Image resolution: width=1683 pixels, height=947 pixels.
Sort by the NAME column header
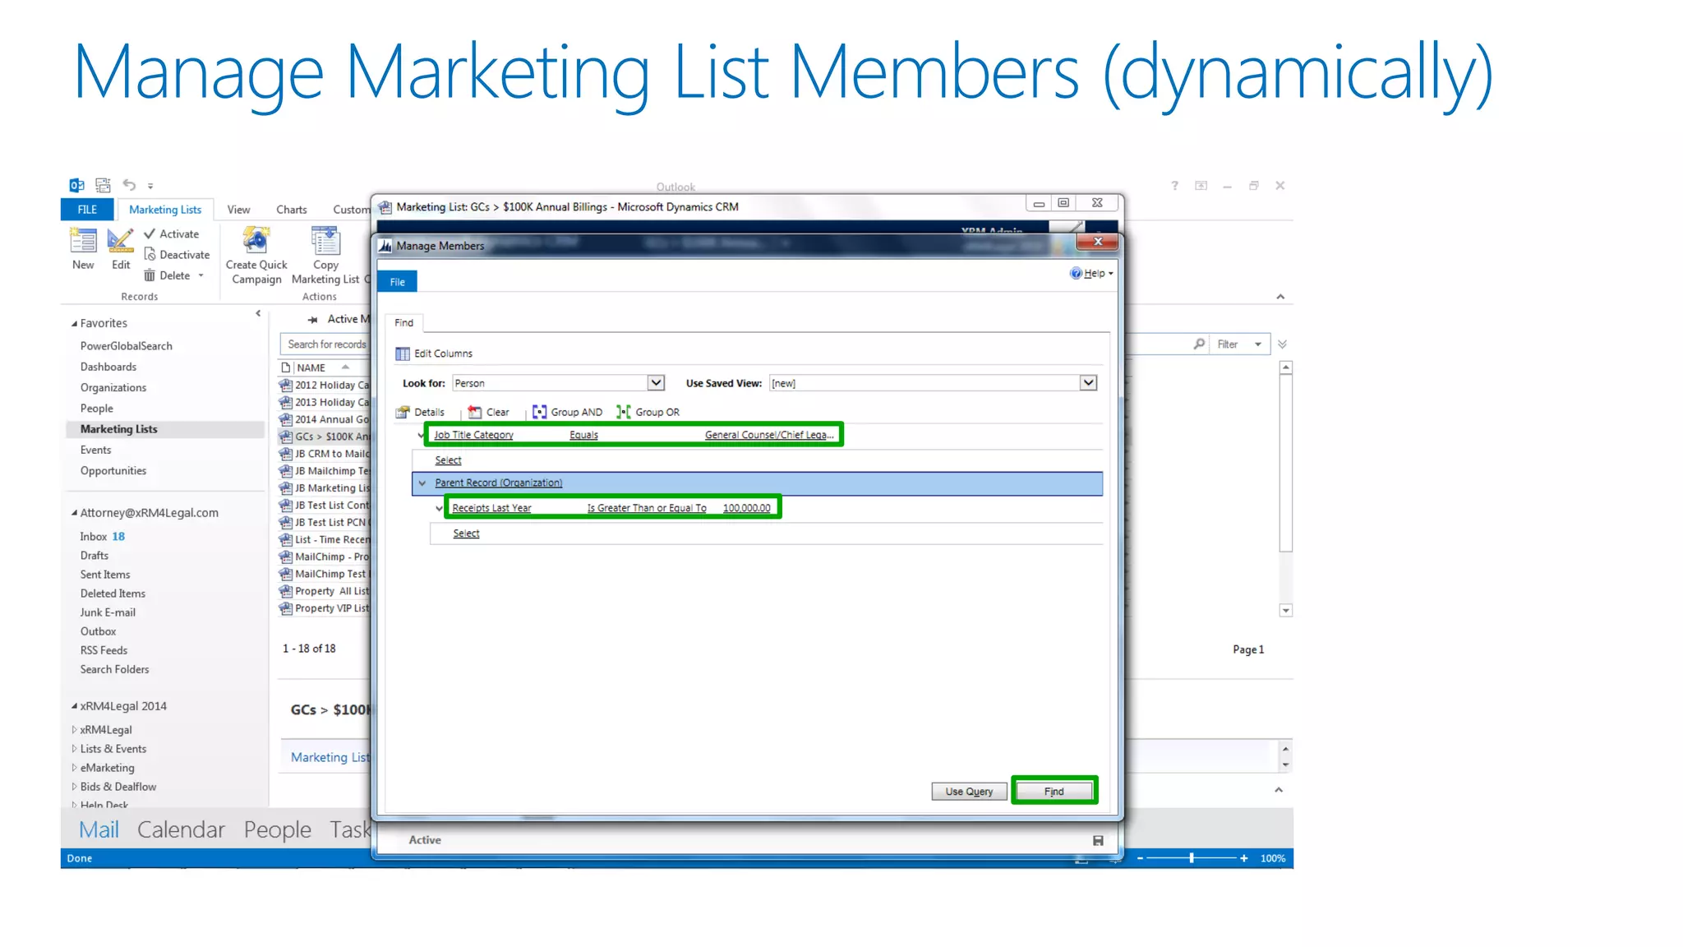click(x=311, y=367)
